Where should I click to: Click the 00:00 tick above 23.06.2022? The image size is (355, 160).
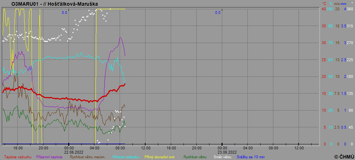(222, 148)
